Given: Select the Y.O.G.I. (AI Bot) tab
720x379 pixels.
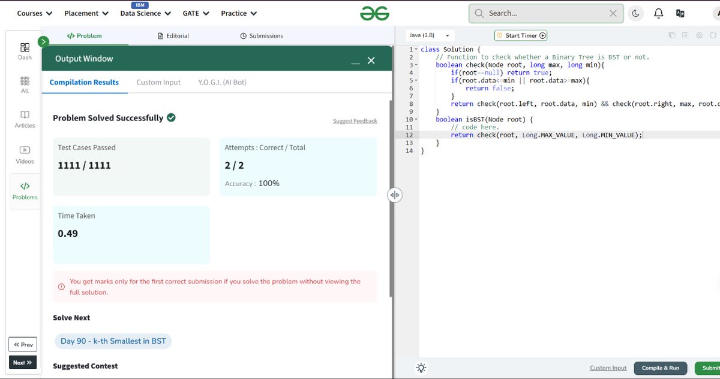Looking at the screenshot, I should pos(222,82).
